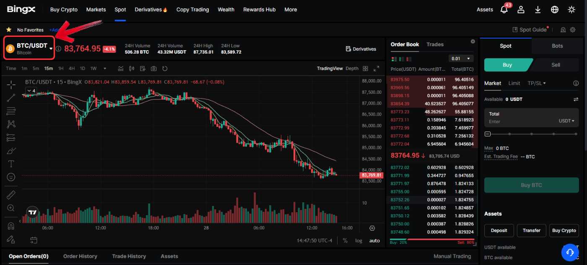
Task: Click the Buy BTC button
Action: point(531,185)
